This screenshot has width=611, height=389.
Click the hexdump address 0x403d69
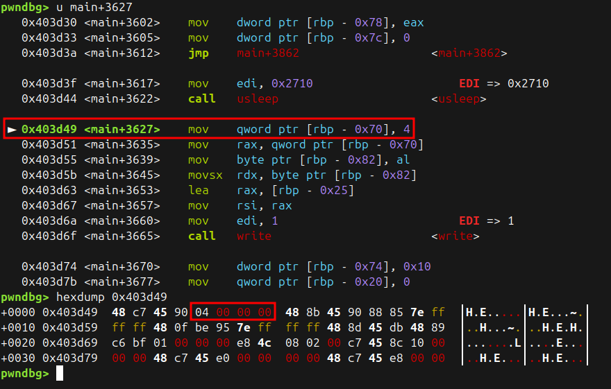pyautogui.click(x=69, y=343)
